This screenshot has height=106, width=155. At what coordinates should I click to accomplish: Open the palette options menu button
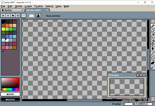[x=18, y=16]
